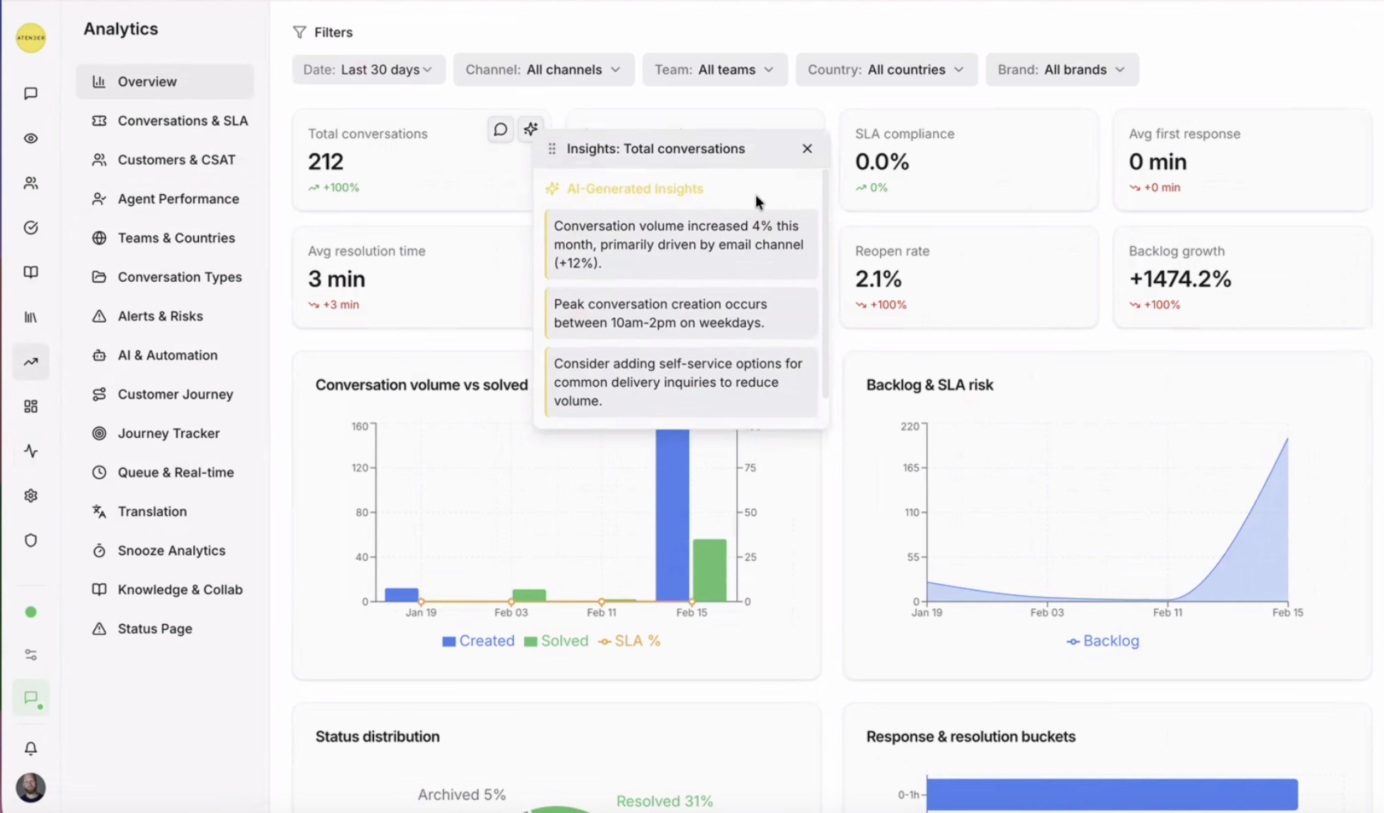
Task: Click the eye icon in left rail
Action: pyautogui.click(x=31, y=138)
